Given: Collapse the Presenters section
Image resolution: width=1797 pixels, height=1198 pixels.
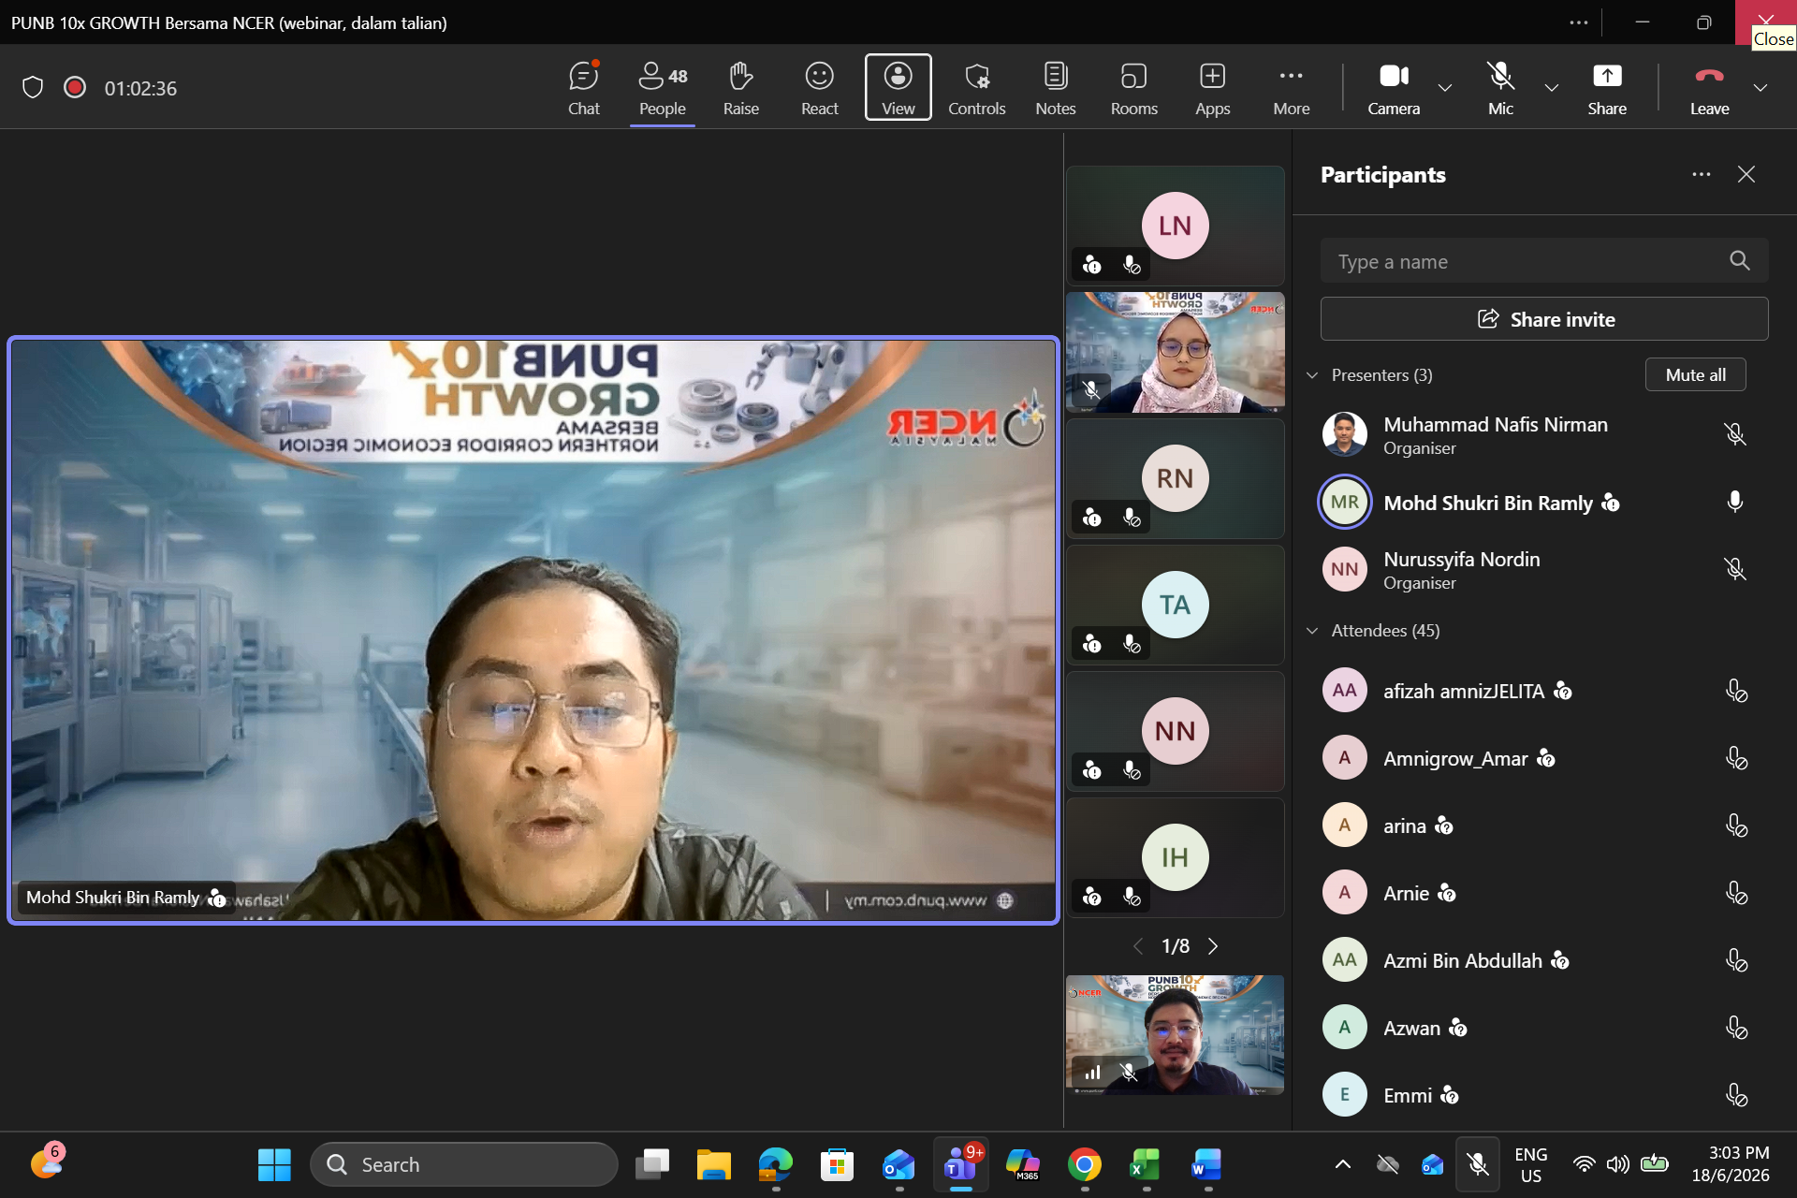Looking at the screenshot, I should pos(1312,375).
